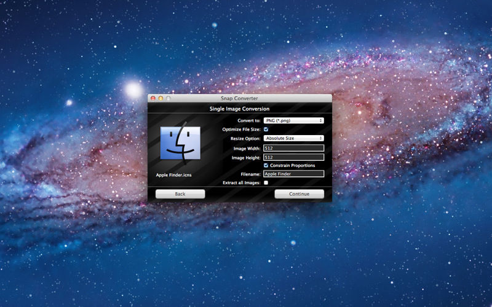This screenshot has height=307, width=492.
Task: Click the Continue button
Action: coord(300,194)
